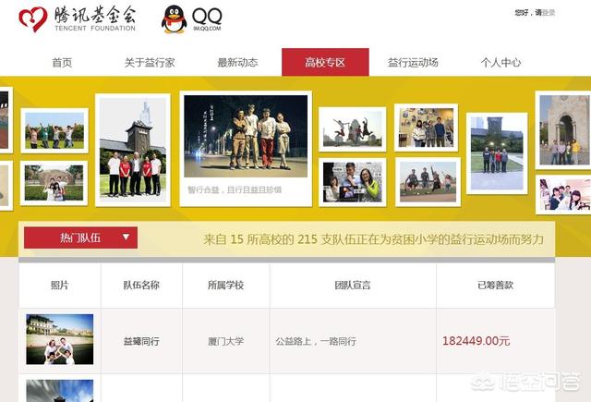Open the photo of students jumping on green lawn
Image resolution: width=591 pixels, height=402 pixels.
(54, 130)
